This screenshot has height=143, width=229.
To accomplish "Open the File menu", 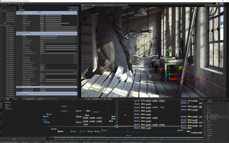I will coord(2,3).
